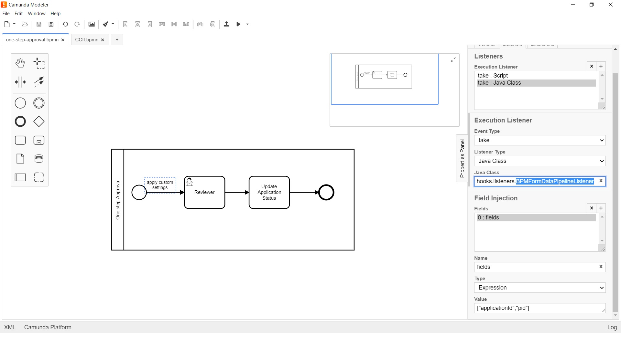Select '0 : fields' entry
Screen dimensions: 621x349
536,218
